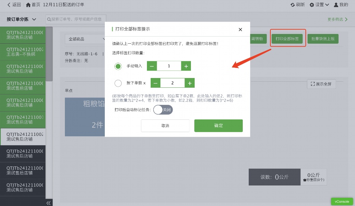Select the 手动输入 radio button

coord(118,66)
